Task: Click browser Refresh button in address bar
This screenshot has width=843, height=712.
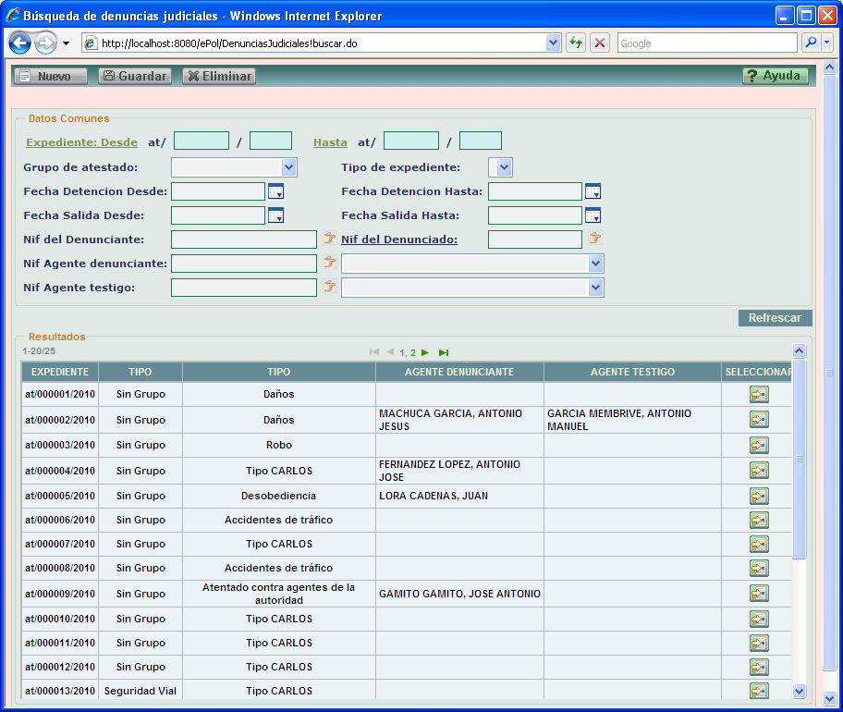Action: click(x=576, y=43)
